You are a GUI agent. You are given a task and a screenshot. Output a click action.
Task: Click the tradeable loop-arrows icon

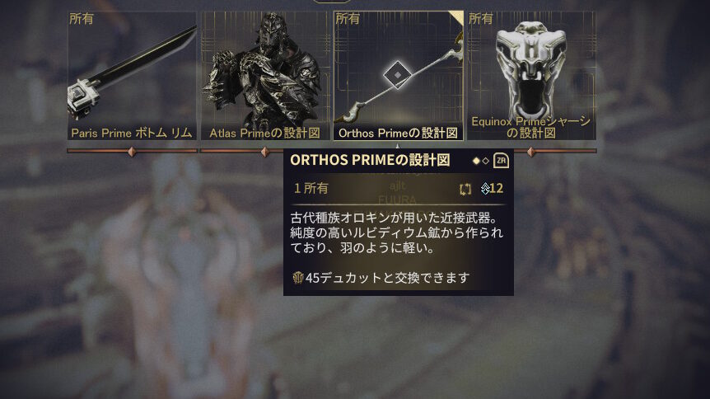465,189
